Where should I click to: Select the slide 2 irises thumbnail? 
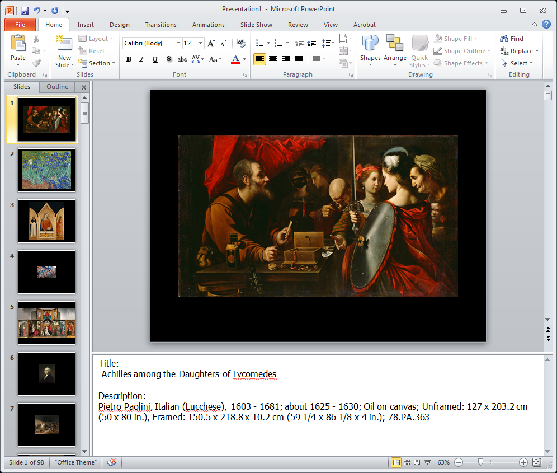tap(46, 170)
